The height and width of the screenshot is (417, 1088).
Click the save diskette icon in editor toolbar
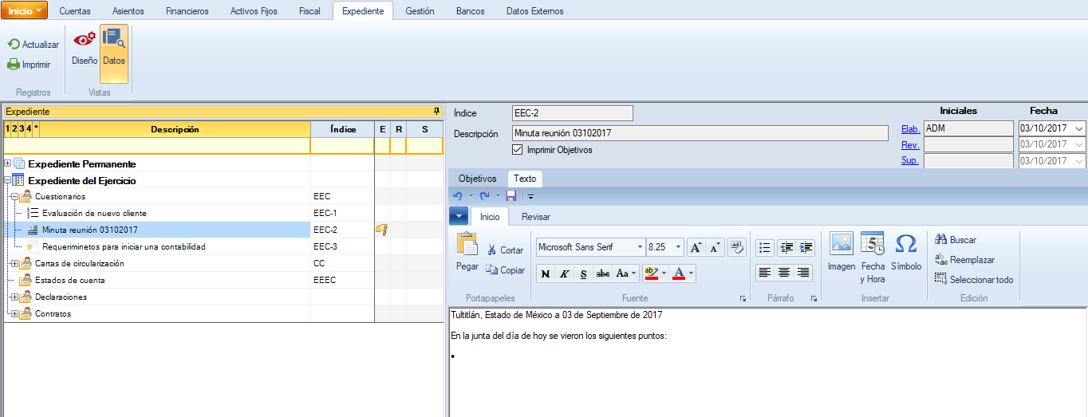[x=510, y=196]
